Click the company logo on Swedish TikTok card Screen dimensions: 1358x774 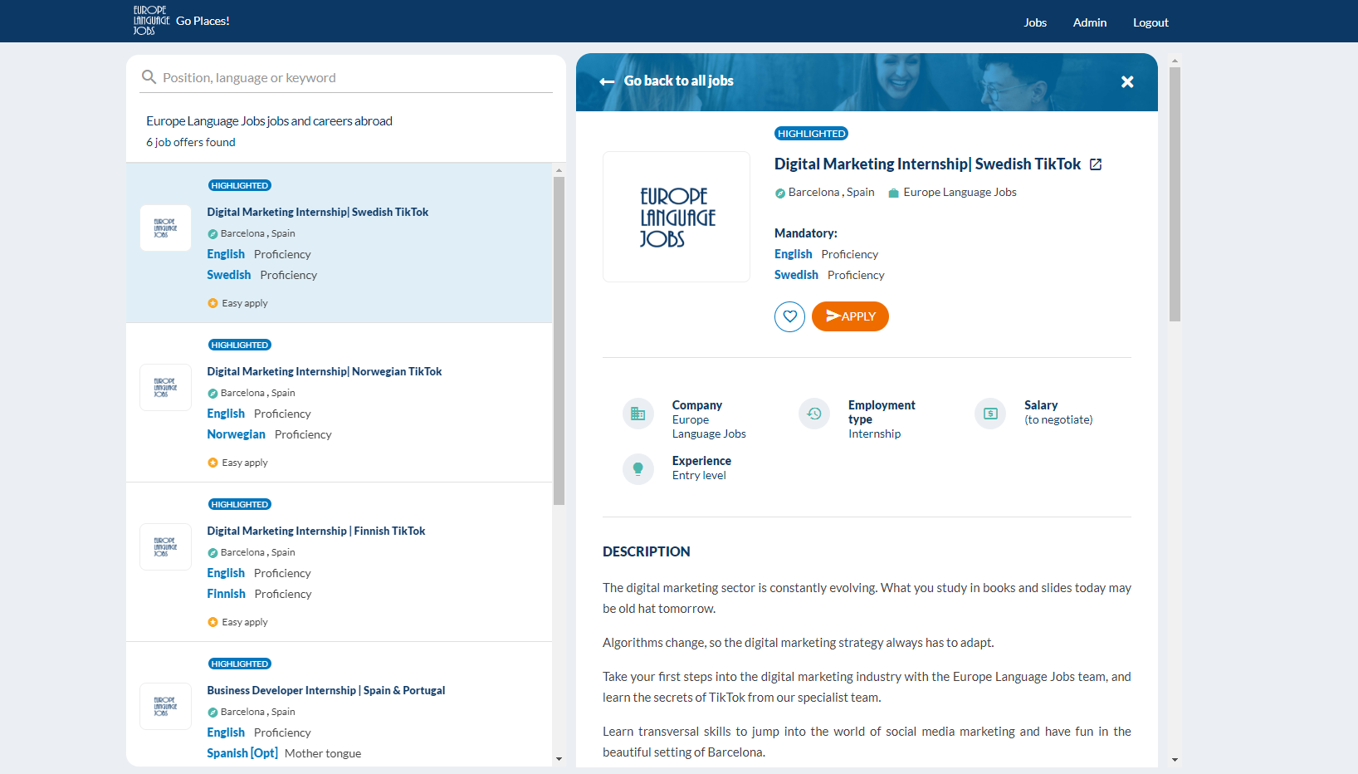166,228
